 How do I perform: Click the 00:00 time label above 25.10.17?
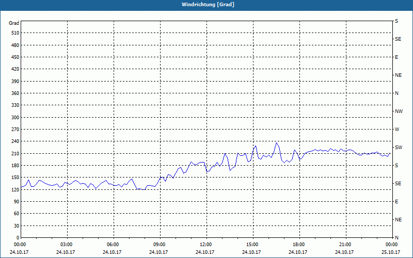[391, 245]
